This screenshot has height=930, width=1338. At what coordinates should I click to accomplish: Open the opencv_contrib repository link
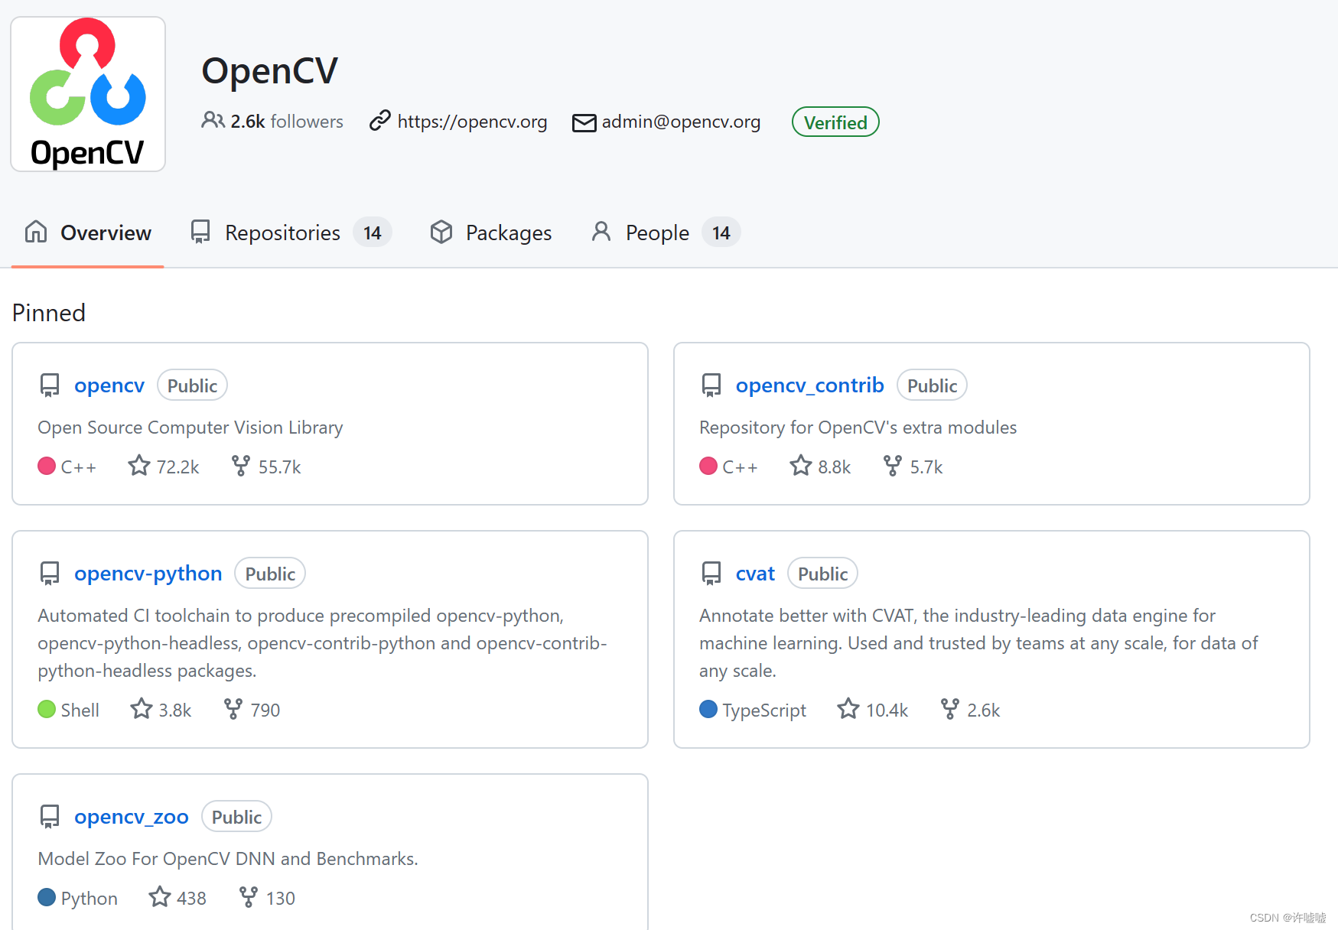coord(809,385)
